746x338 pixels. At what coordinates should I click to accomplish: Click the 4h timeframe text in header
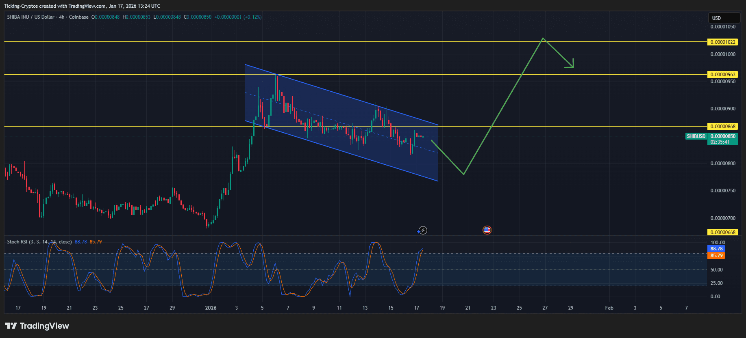tap(61, 17)
